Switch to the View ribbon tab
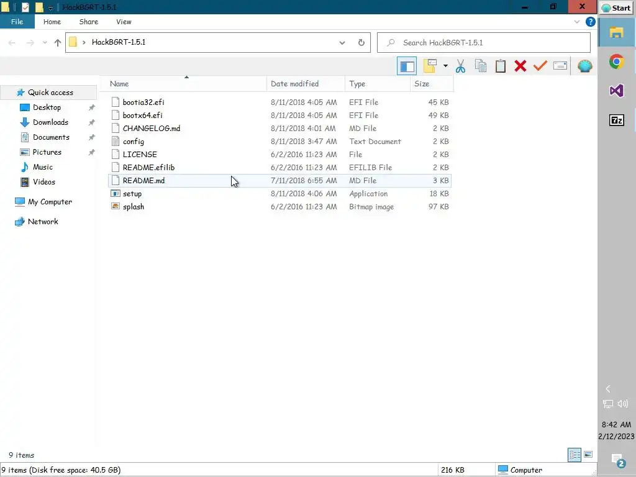Image resolution: width=636 pixels, height=477 pixels. point(124,22)
